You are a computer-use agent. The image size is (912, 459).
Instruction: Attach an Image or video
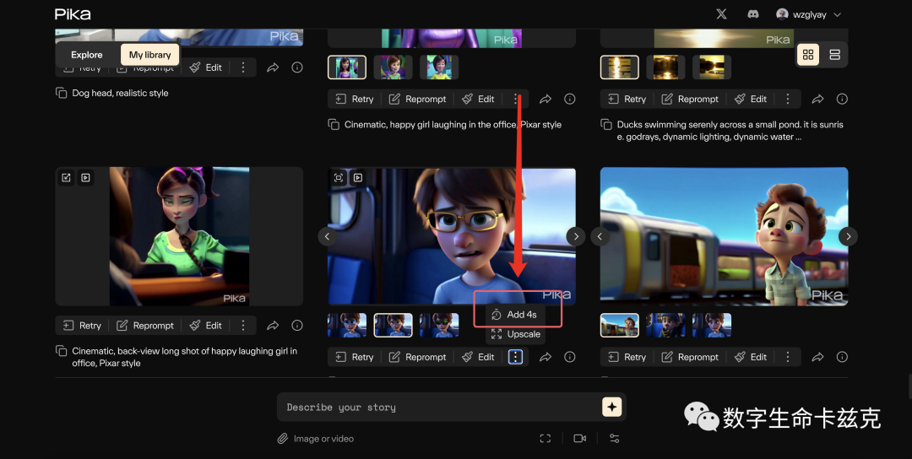(x=316, y=439)
